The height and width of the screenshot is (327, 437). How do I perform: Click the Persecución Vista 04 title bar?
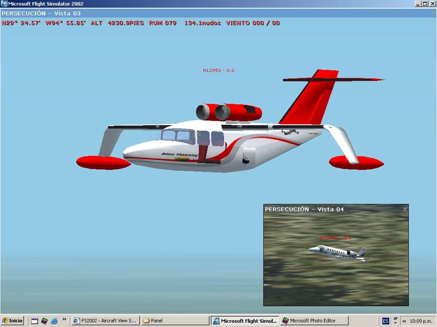pyautogui.click(x=329, y=209)
